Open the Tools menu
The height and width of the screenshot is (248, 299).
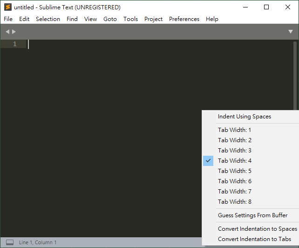[x=130, y=19]
